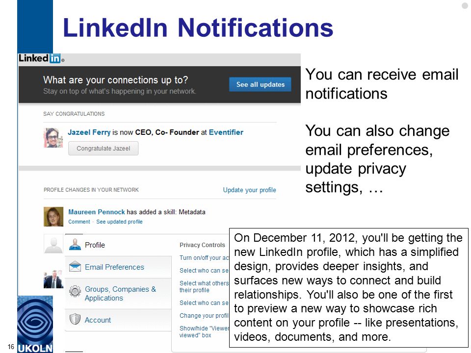This screenshot has height=353, width=471.
Task: Click the Account shield icon
Action: click(75, 319)
